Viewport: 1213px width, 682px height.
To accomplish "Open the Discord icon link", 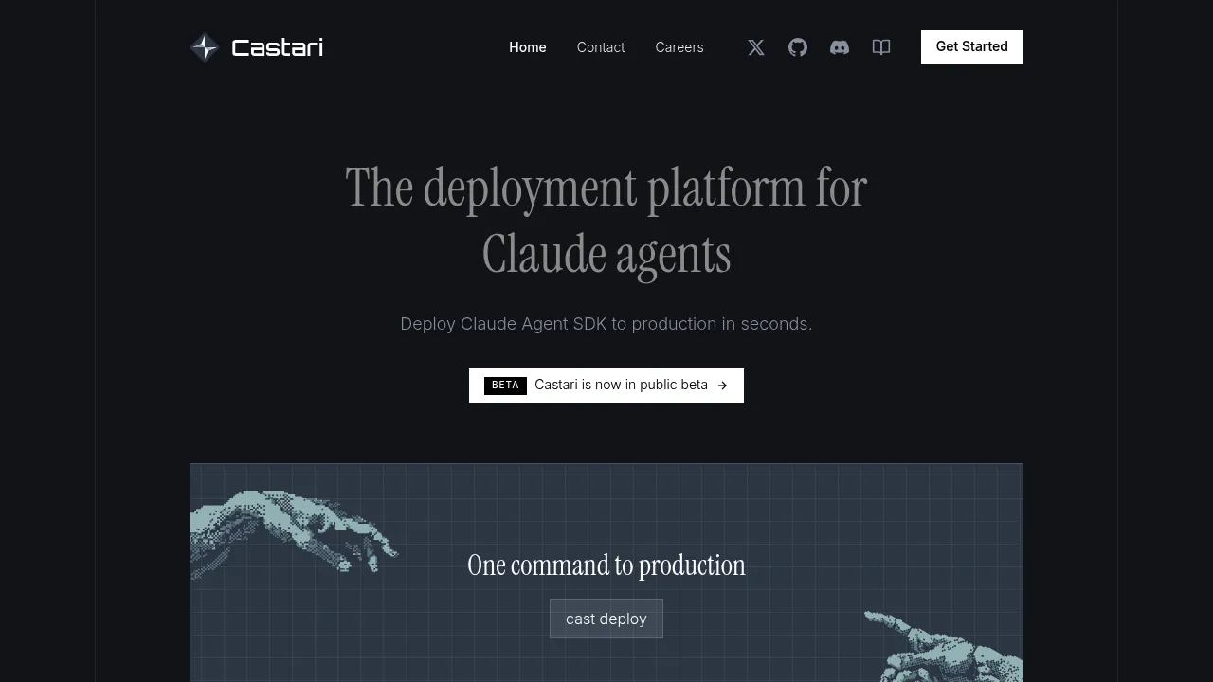I will [x=840, y=47].
